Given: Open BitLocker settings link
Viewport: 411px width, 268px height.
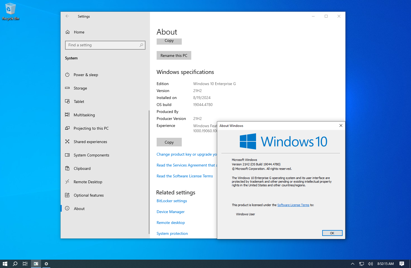Looking at the screenshot, I should pos(172,201).
